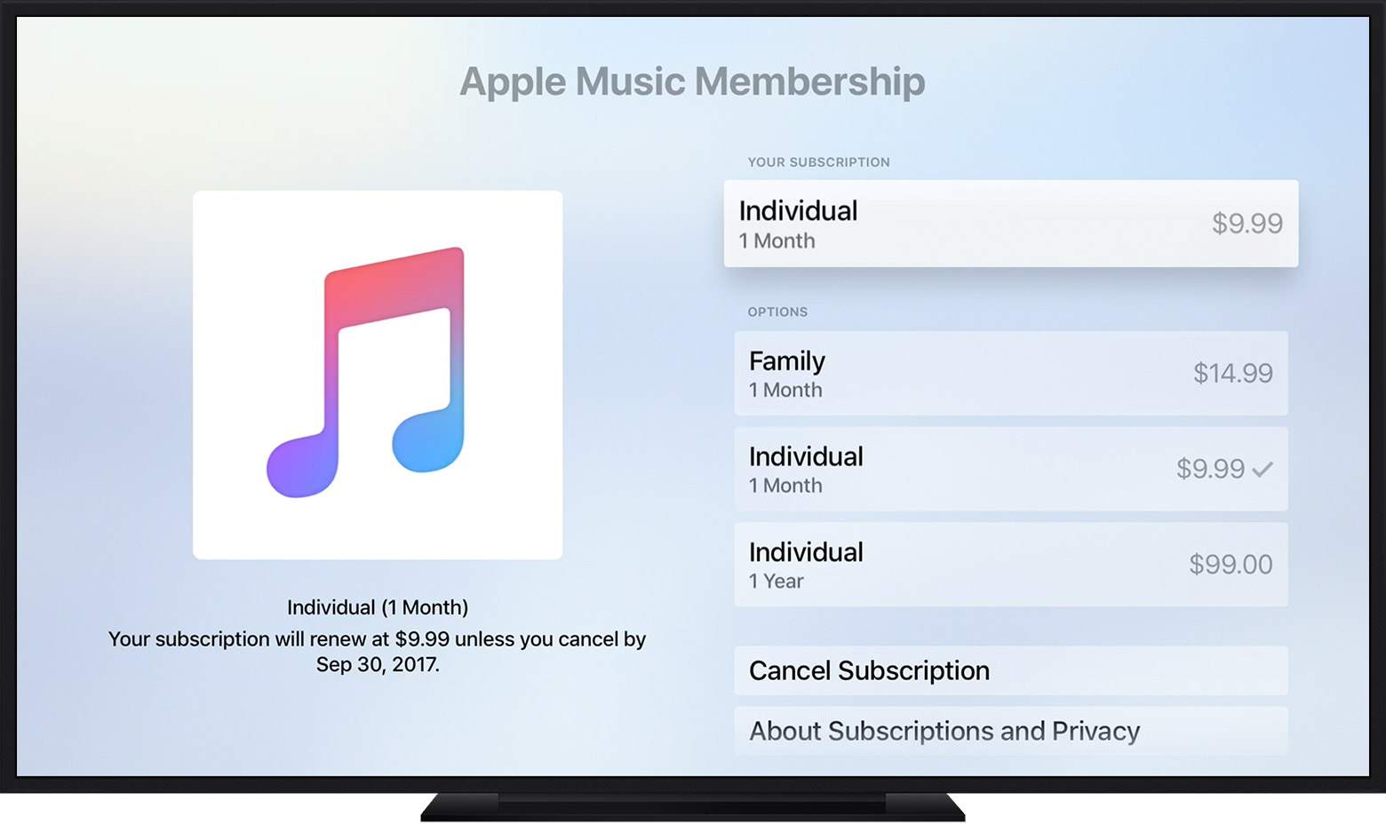
Task: Click the Sep 30, 2017 renewal text
Action: 378,664
